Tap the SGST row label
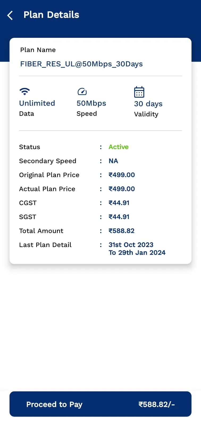 coord(28,217)
